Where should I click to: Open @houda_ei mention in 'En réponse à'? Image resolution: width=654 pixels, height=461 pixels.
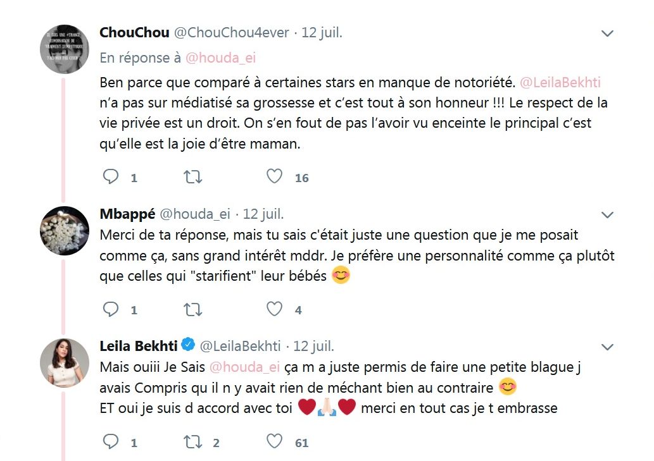point(220,58)
